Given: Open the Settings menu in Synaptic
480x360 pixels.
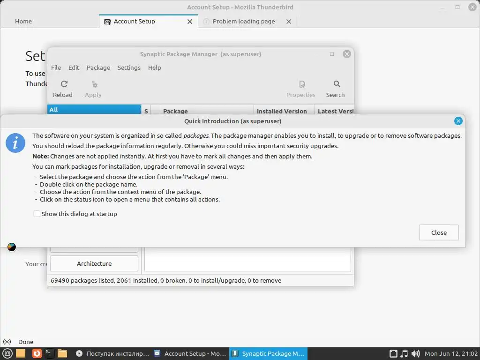Looking at the screenshot, I should [129, 67].
